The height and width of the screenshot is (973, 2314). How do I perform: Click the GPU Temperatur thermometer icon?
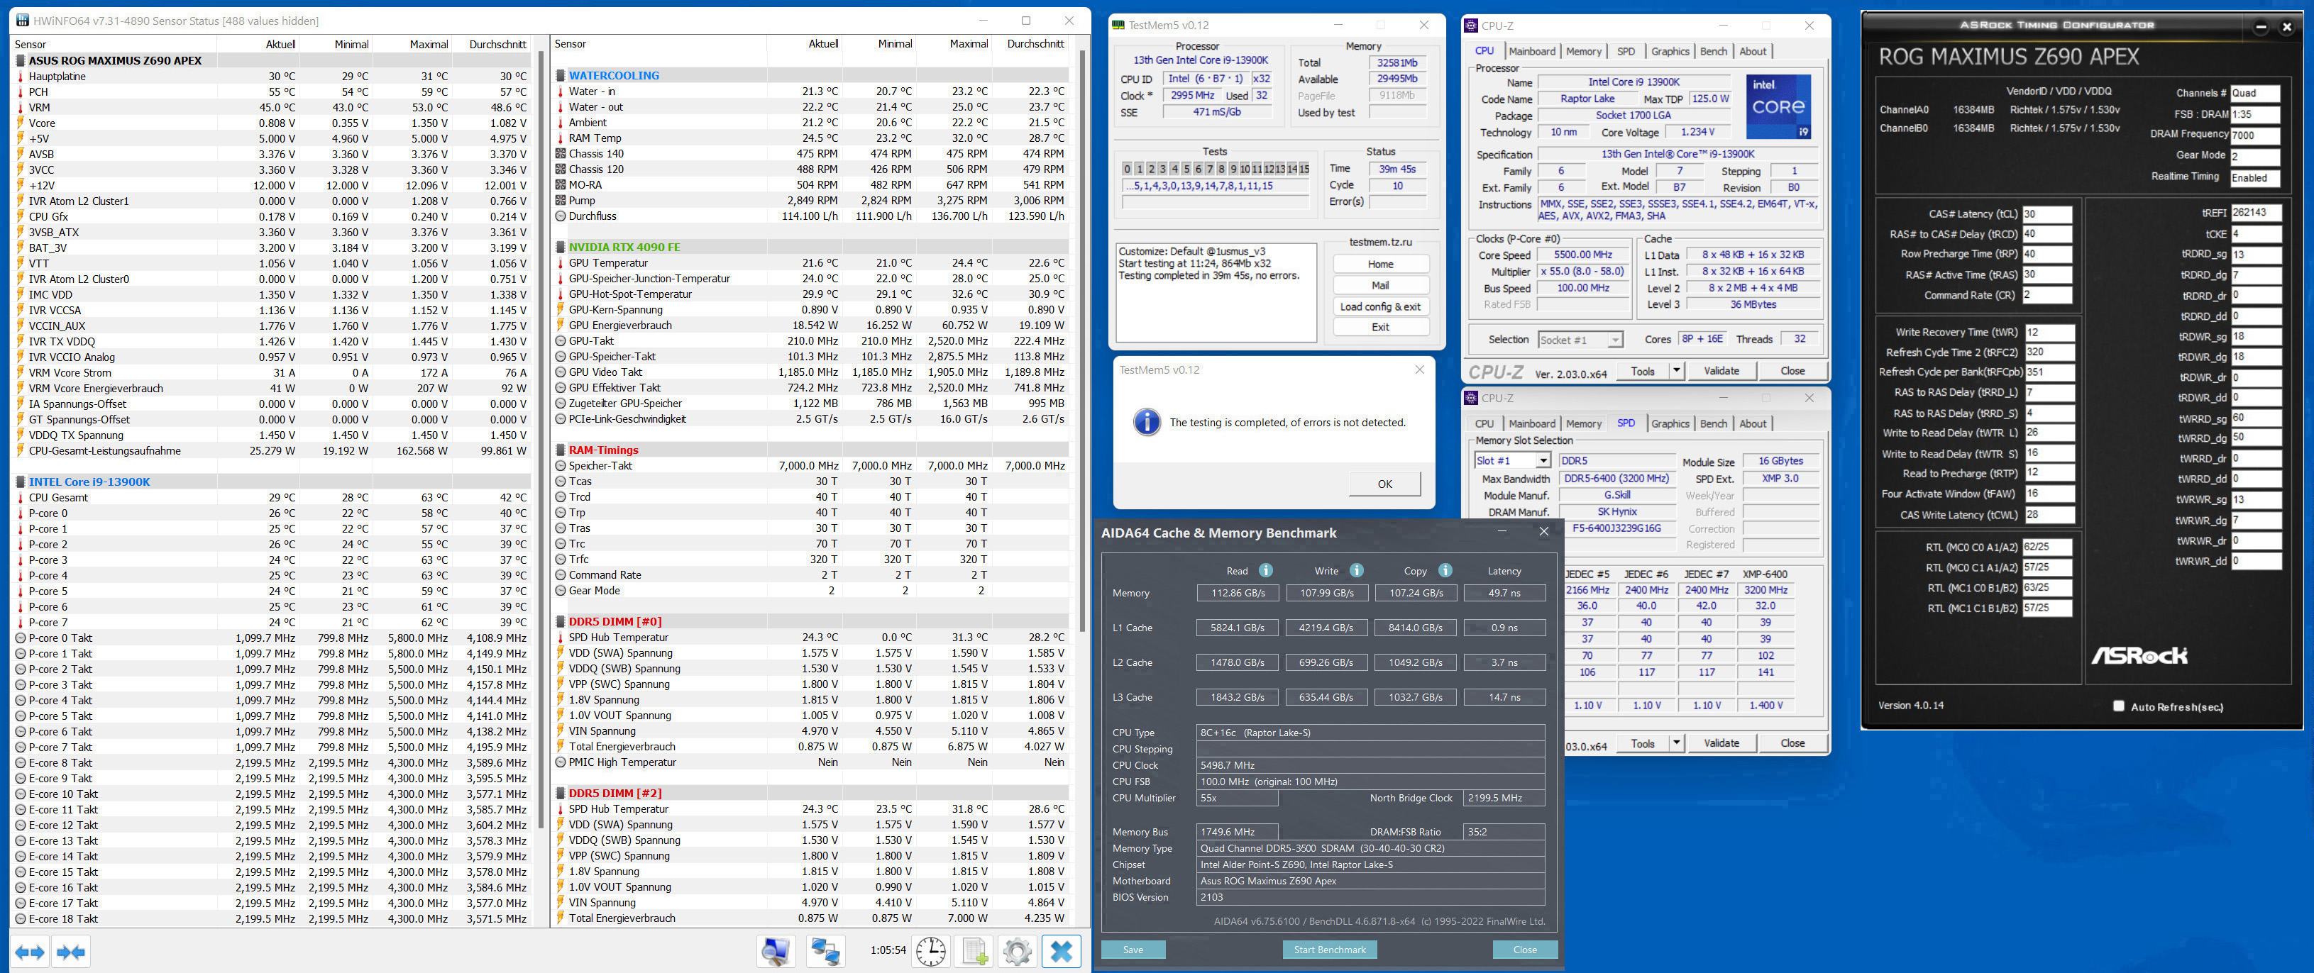561,263
